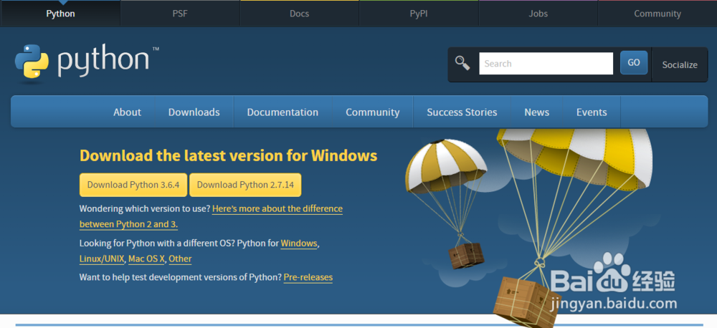Open the Downloads menu item

(x=194, y=112)
